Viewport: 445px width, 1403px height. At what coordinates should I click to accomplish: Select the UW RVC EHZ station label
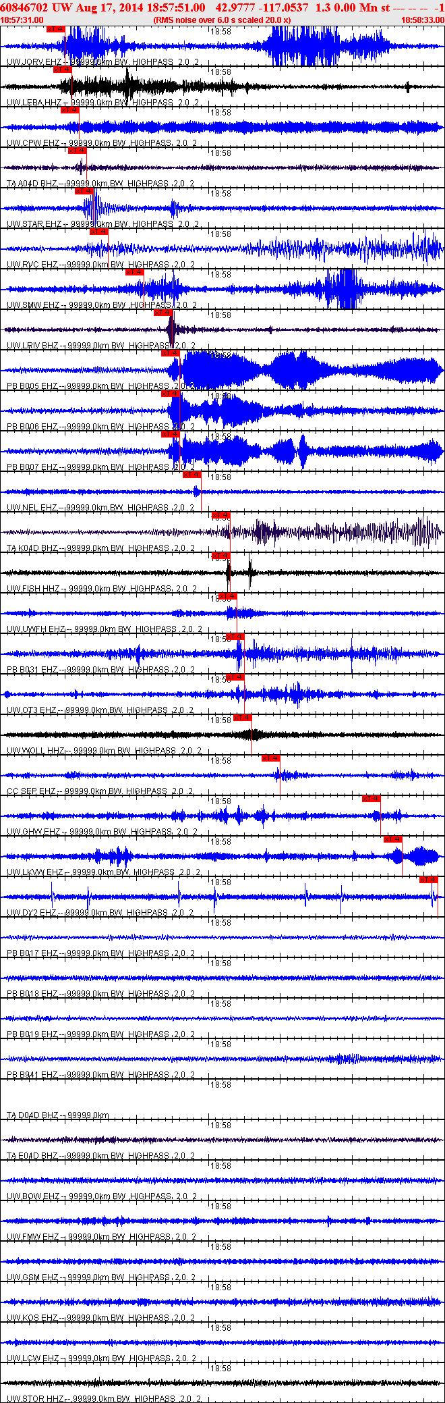pyautogui.click(x=32, y=265)
